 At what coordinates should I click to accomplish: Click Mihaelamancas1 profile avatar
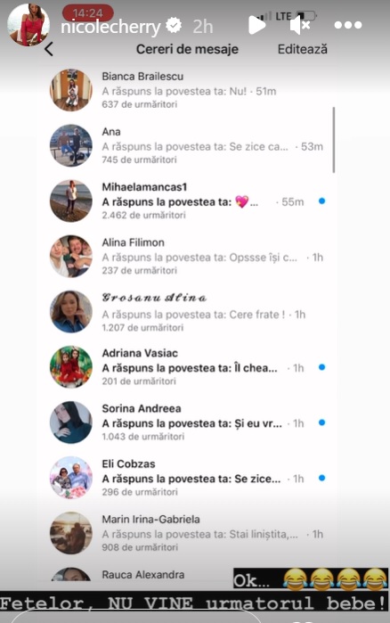[x=70, y=201]
